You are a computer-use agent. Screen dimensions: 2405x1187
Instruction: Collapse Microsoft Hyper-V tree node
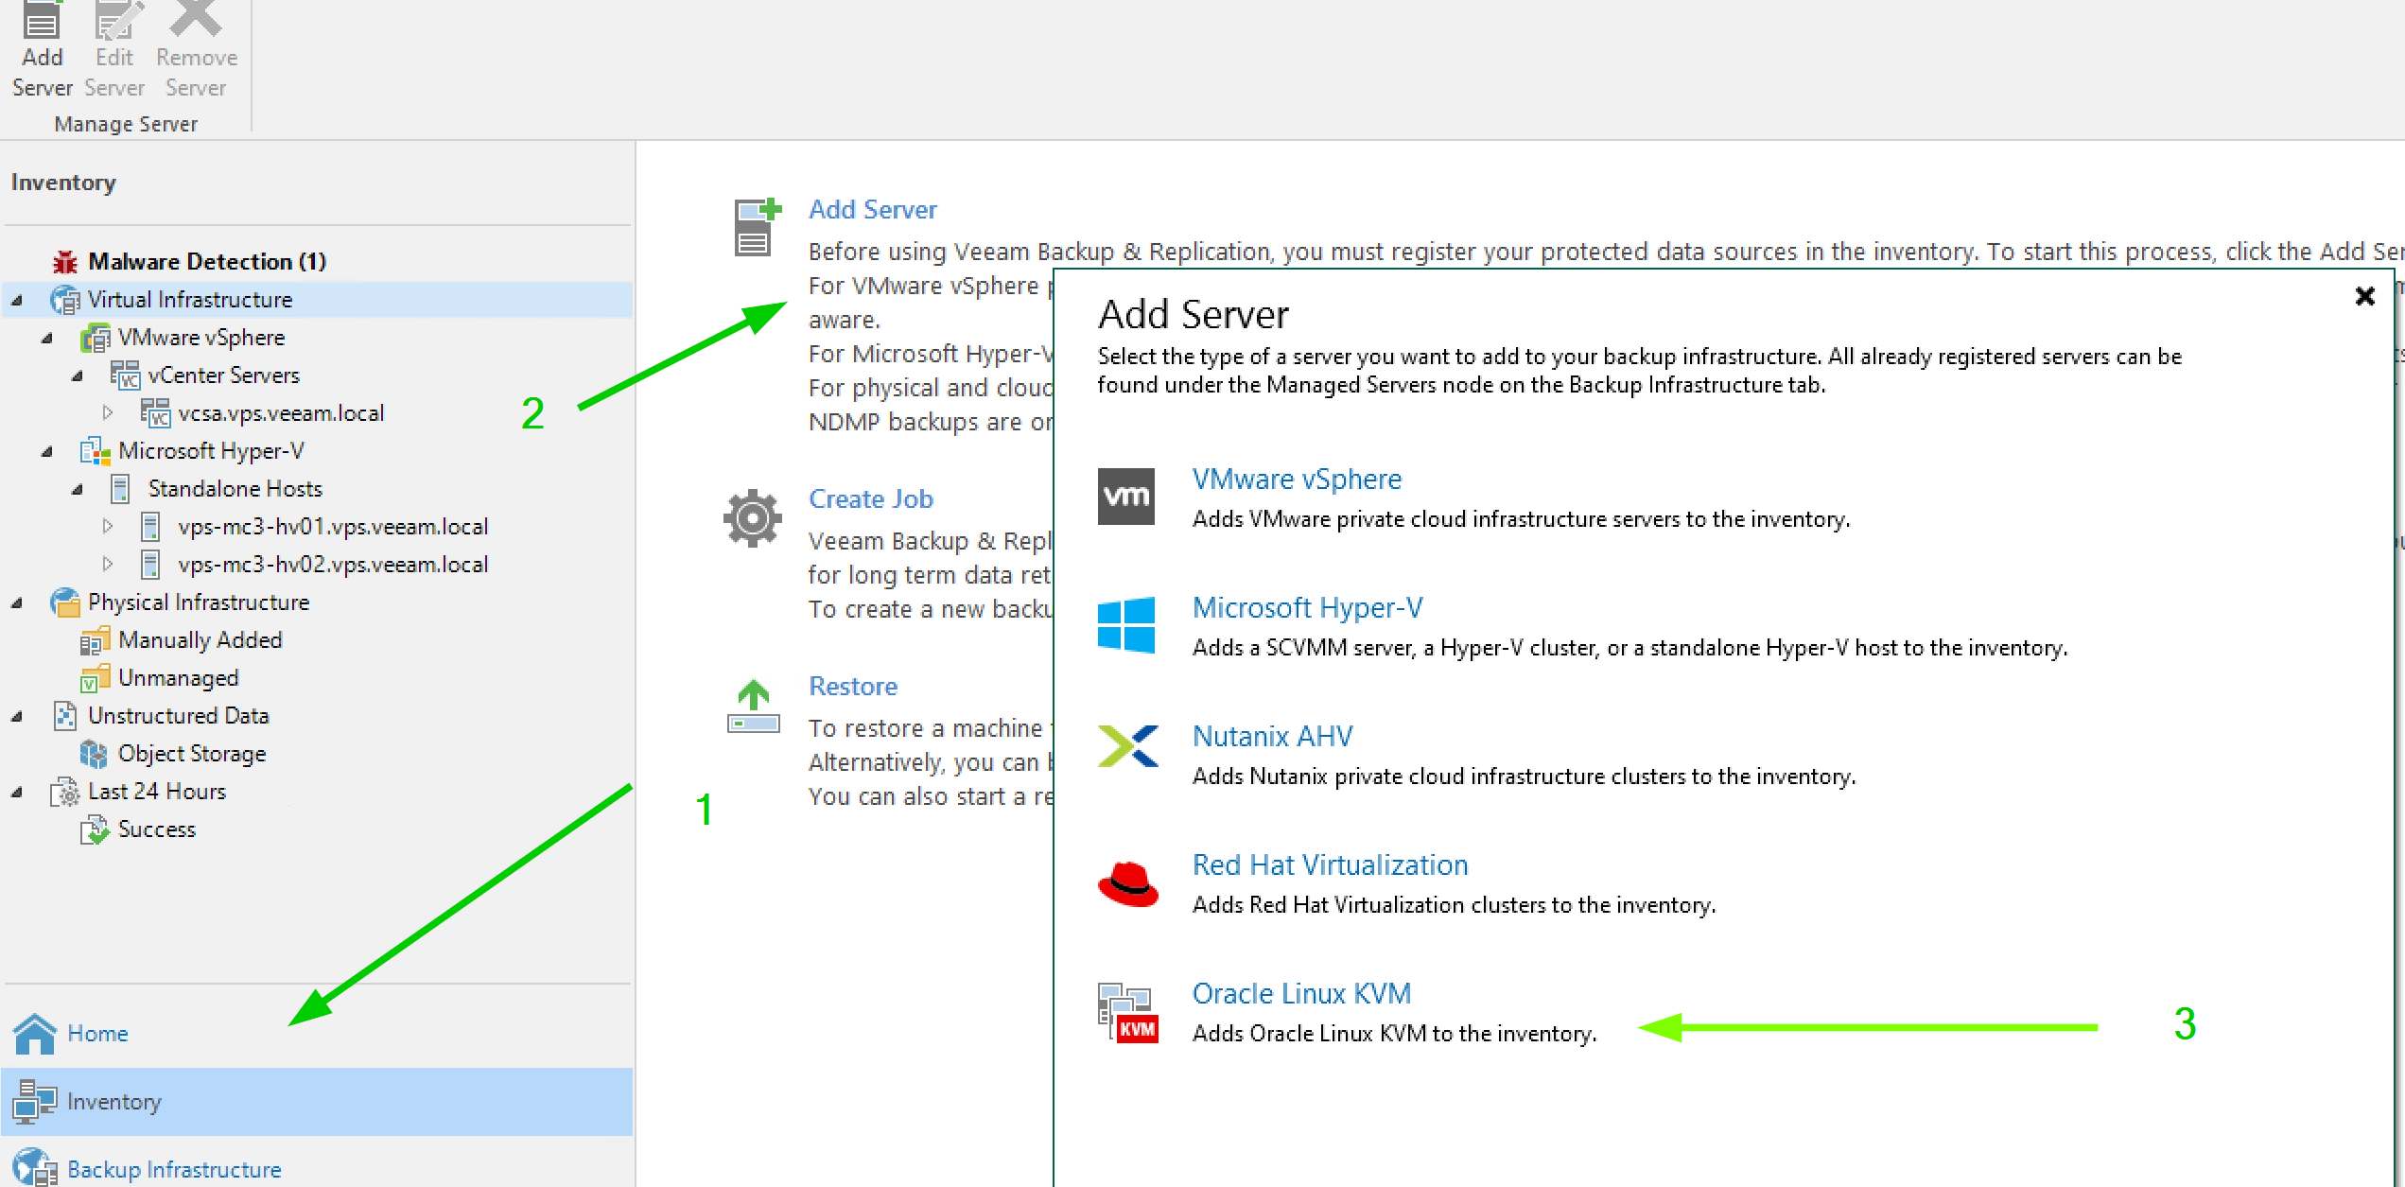pyautogui.click(x=47, y=452)
